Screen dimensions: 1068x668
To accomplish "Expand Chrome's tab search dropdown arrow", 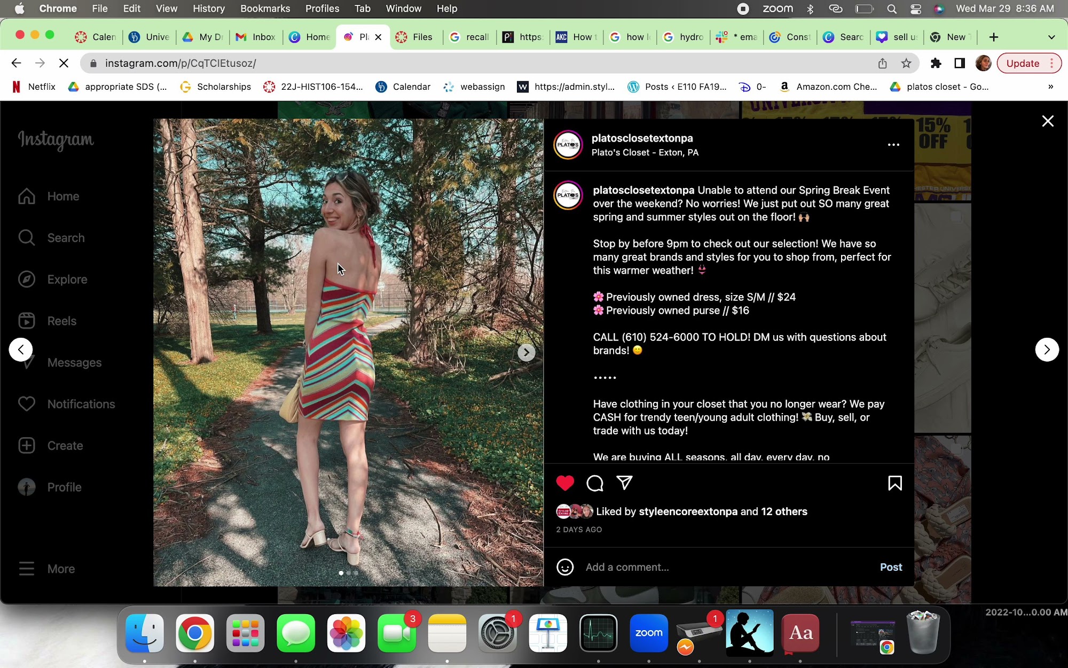I will click(1051, 37).
